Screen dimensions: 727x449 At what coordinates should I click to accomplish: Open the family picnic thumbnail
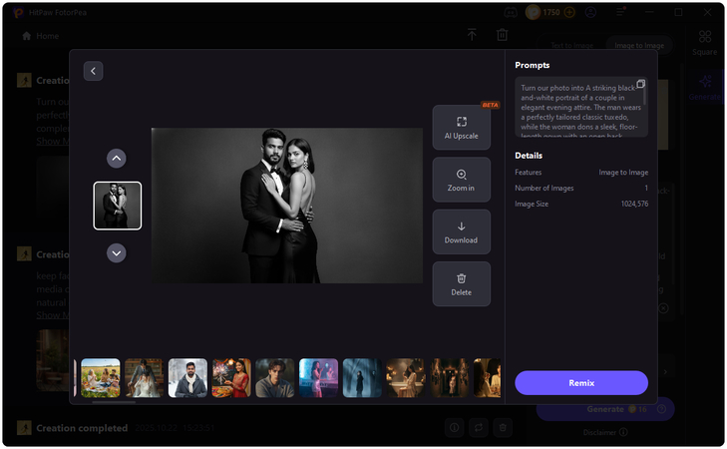tap(101, 377)
